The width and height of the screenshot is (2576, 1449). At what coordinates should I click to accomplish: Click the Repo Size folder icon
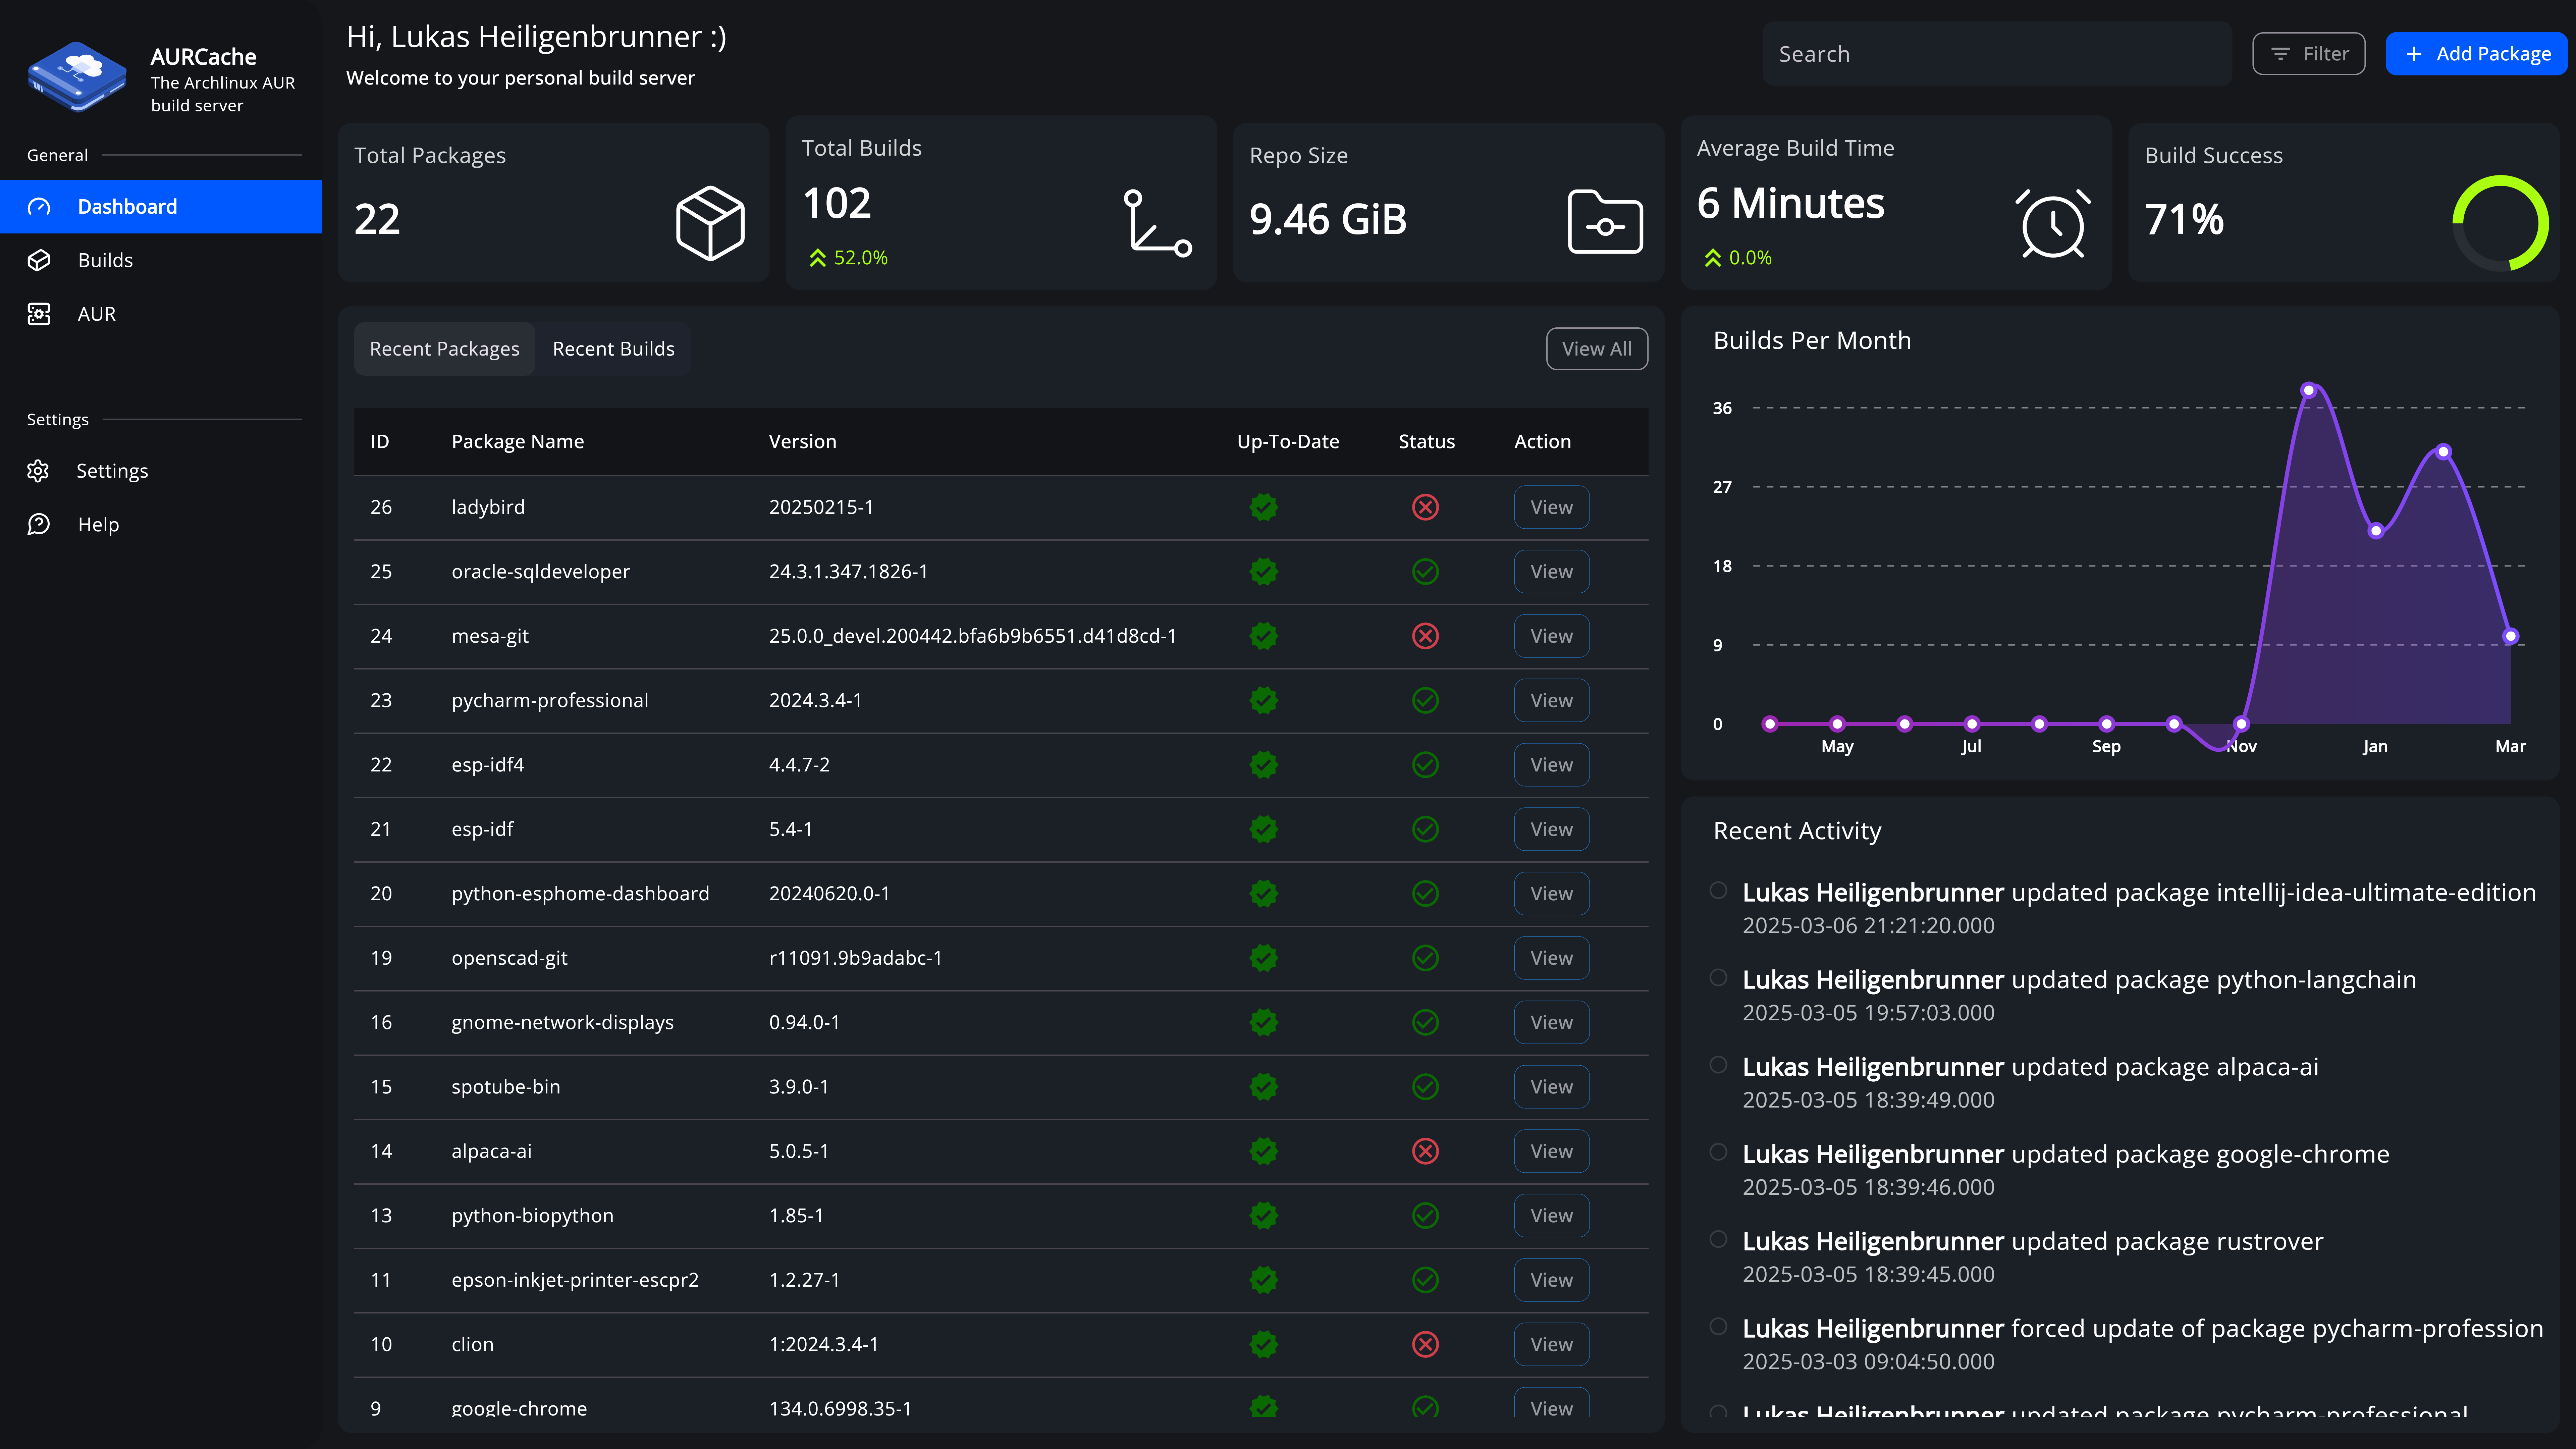1605,222
